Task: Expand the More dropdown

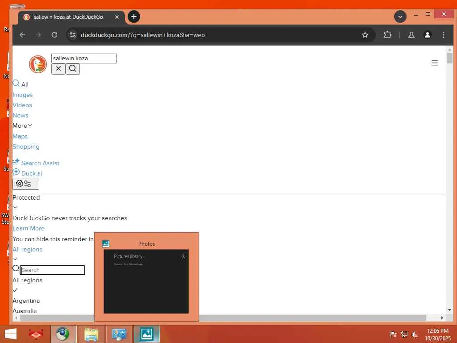Action: (22, 125)
